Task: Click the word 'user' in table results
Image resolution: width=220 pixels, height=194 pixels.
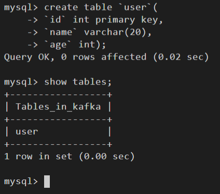Action: coord(27,132)
